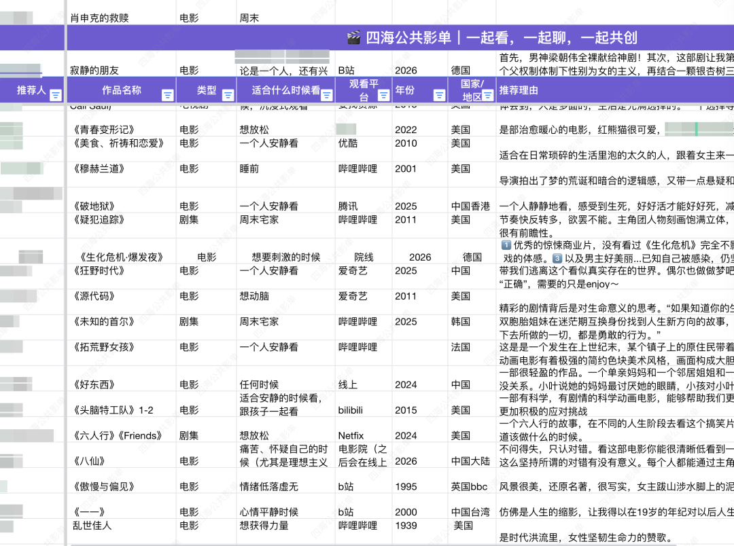Click 法国 region cell
Image resolution: width=734 pixels, height=546 pixels.
(471, 353)
